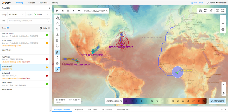Open the All Vessels group dropdown
This screenshot has height=112, width=228.
click(x=16, y=14)
